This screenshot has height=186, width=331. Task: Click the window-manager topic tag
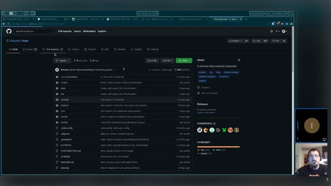pos(231,72)
